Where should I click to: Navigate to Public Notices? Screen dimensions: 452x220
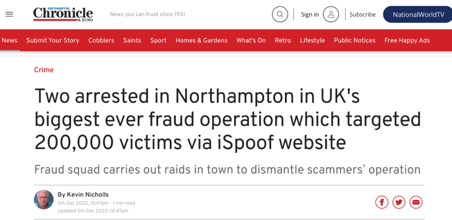(x=354, y=40)
